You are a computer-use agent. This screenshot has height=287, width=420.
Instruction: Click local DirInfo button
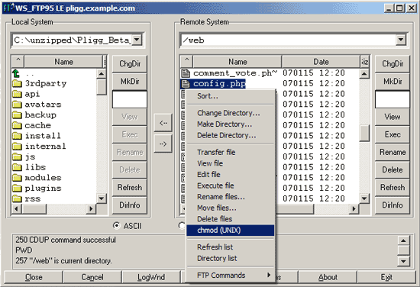point(130,205)
